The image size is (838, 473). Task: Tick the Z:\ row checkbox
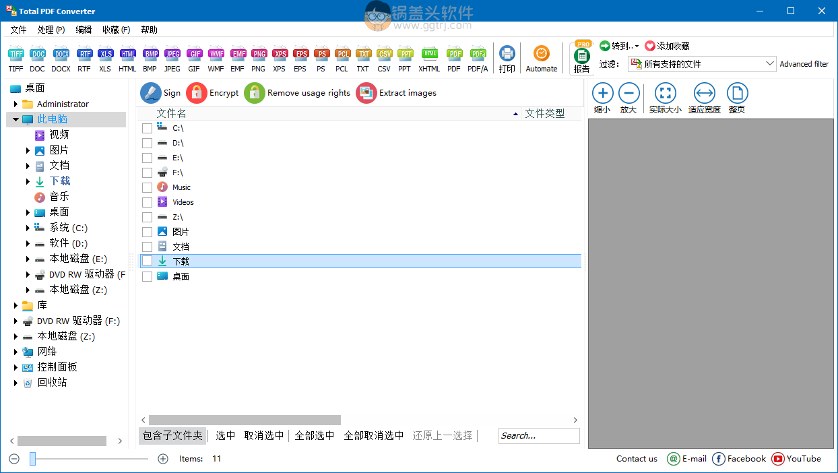tap(147, 217)
